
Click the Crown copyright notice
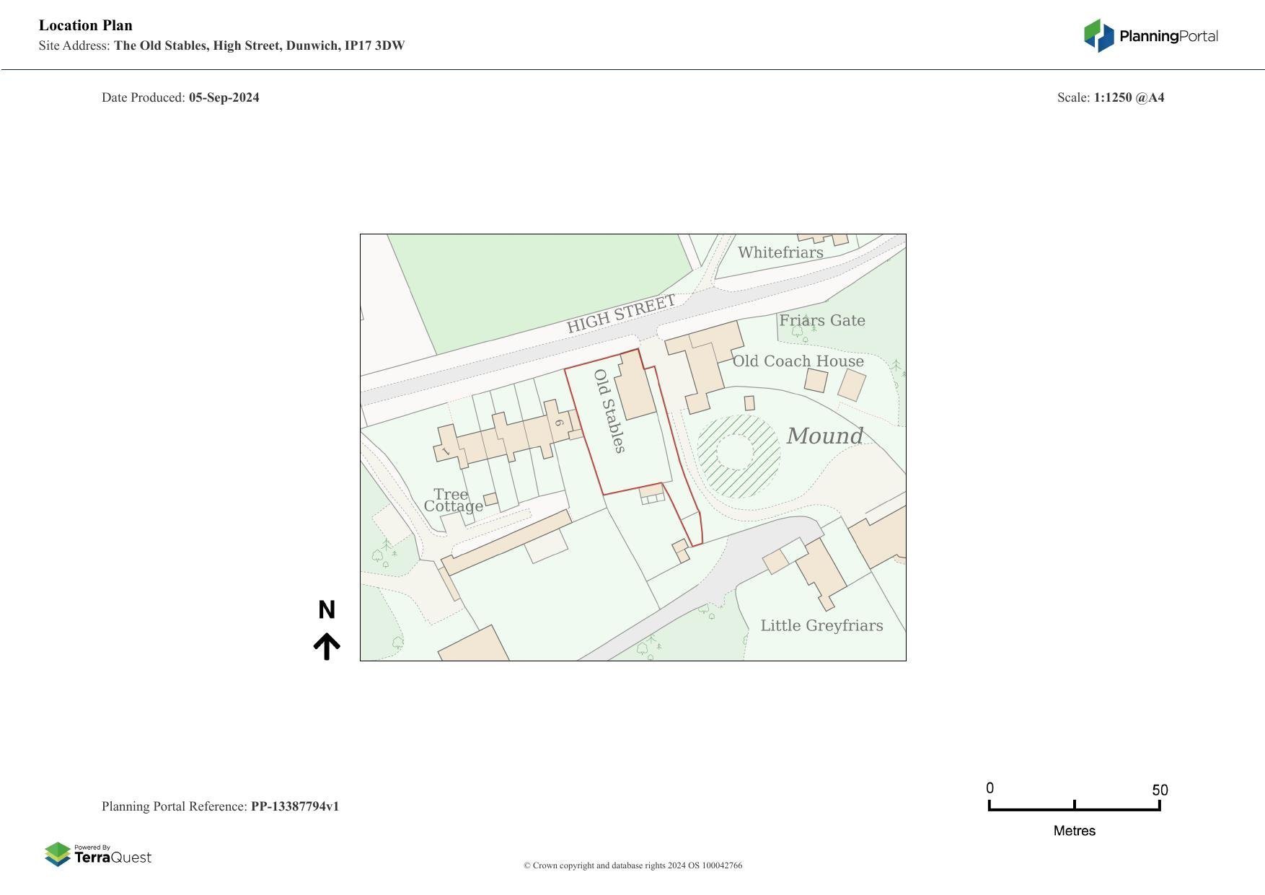pos(632,865)
